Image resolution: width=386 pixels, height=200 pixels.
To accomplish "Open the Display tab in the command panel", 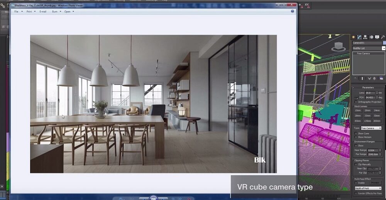I will [x=377, y=37].
